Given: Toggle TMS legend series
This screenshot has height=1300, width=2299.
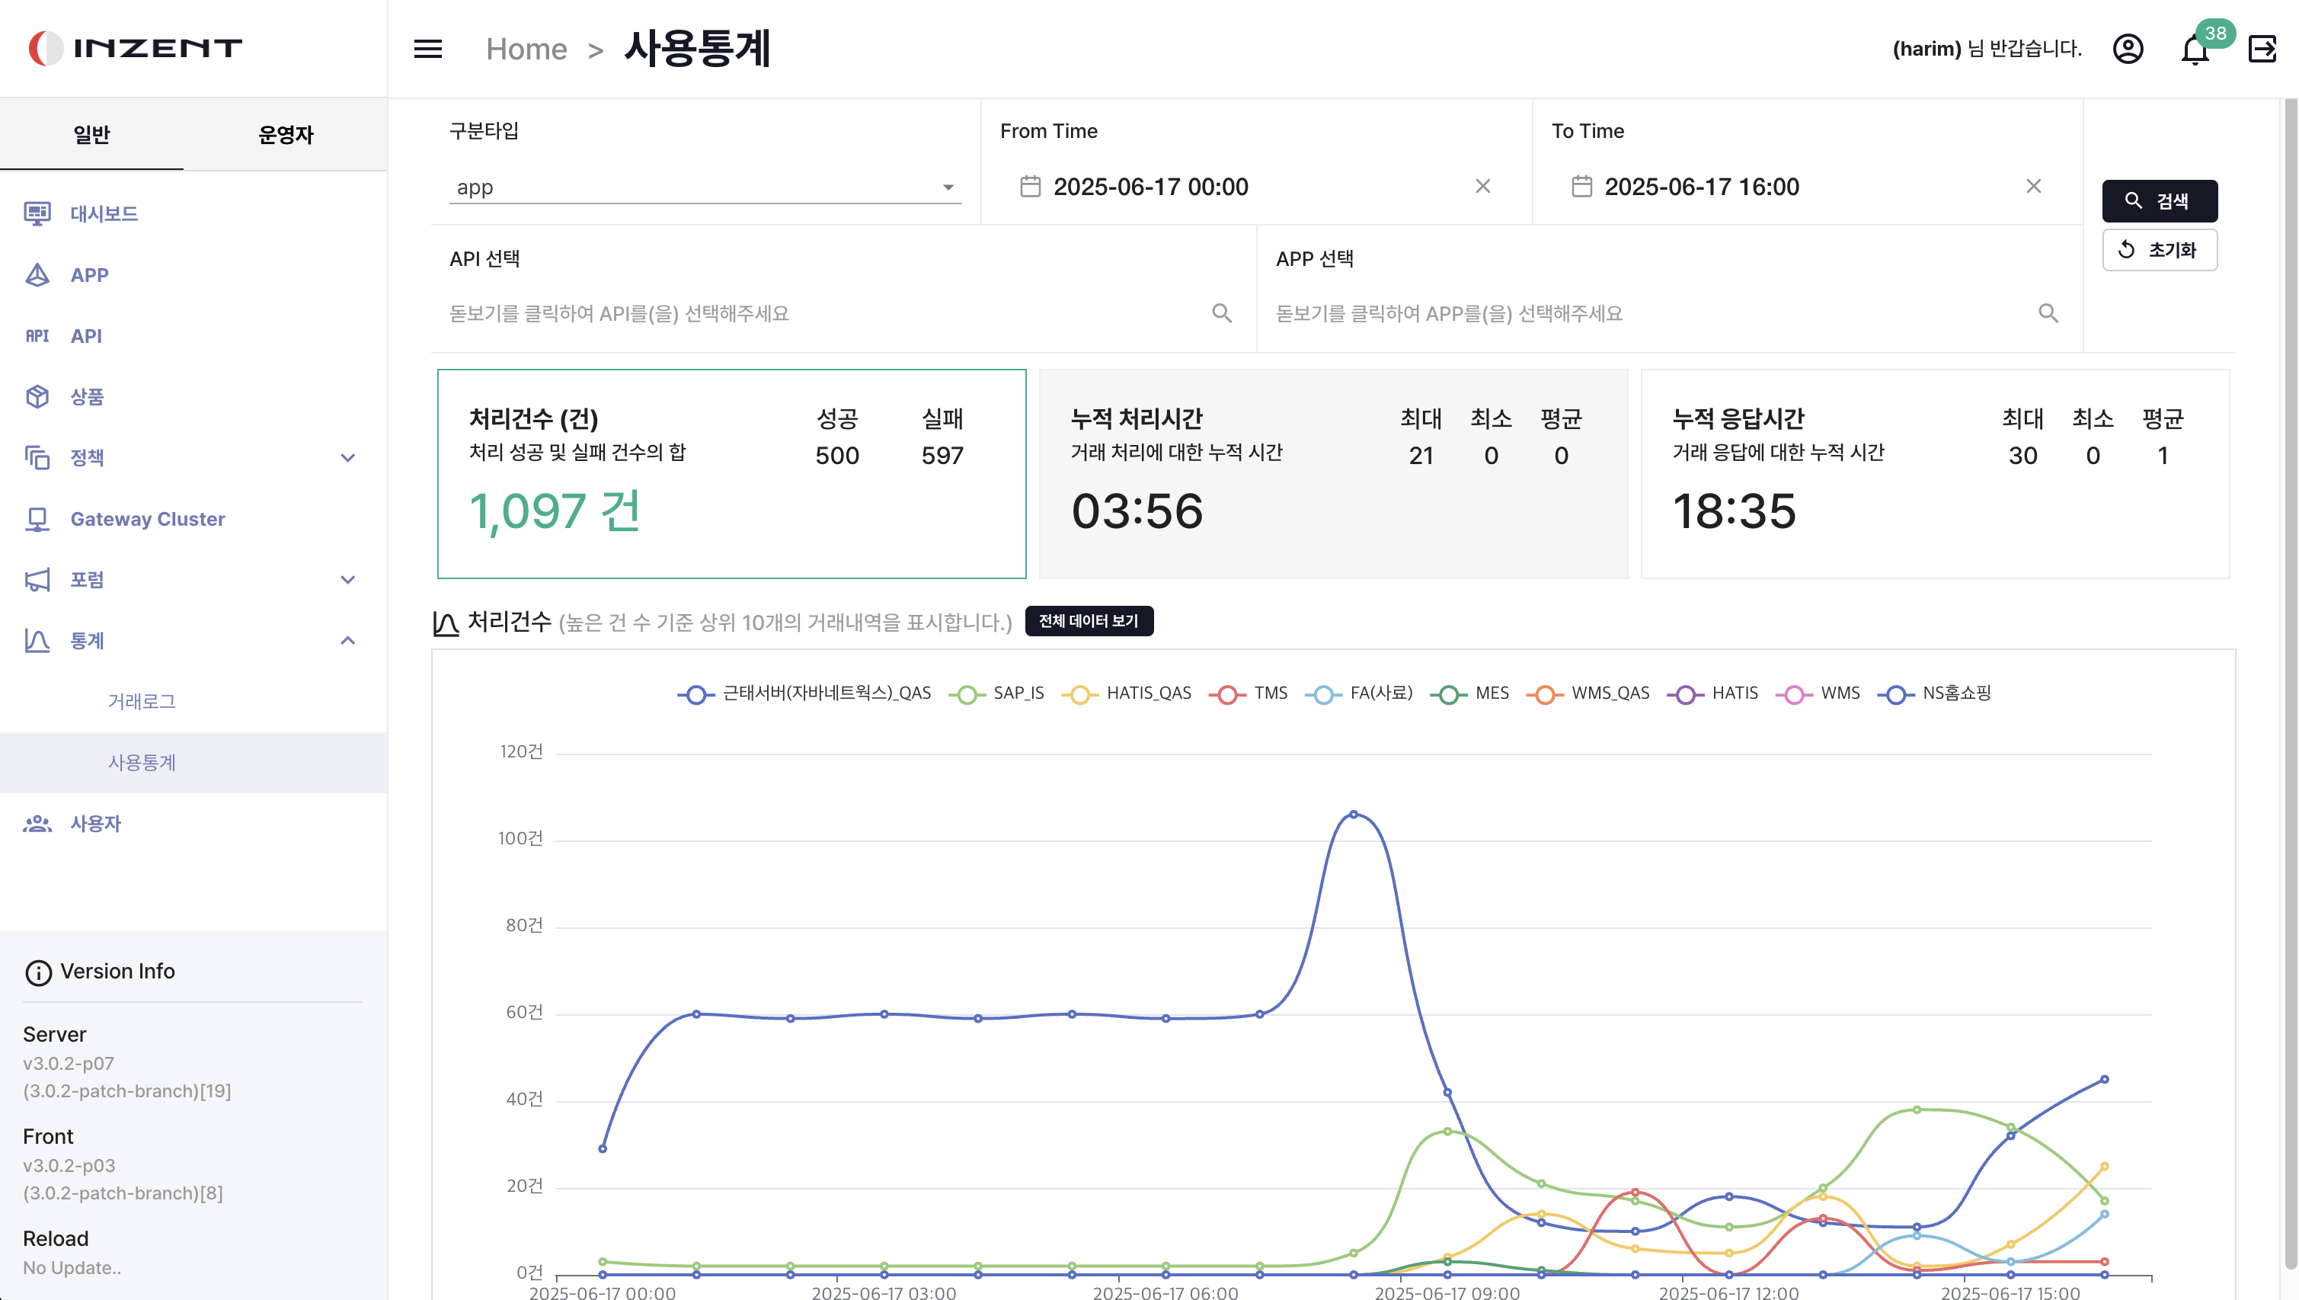Looking at the screenshot, I should pyautogui.click(x=1248, y=693).
